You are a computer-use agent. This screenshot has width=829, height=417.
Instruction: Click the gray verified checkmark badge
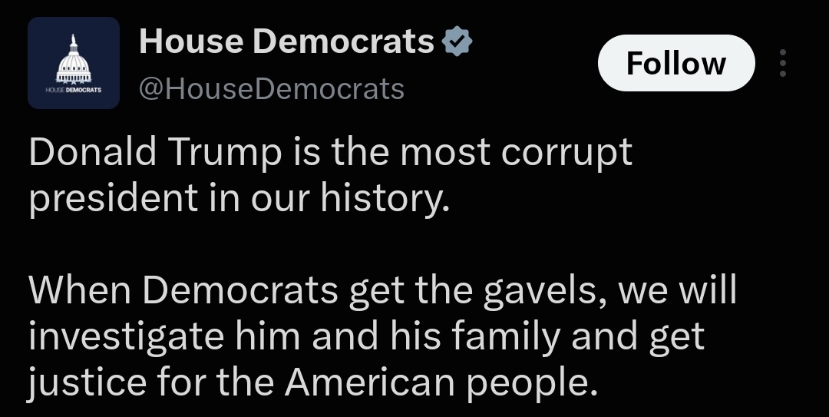[457, 42]
